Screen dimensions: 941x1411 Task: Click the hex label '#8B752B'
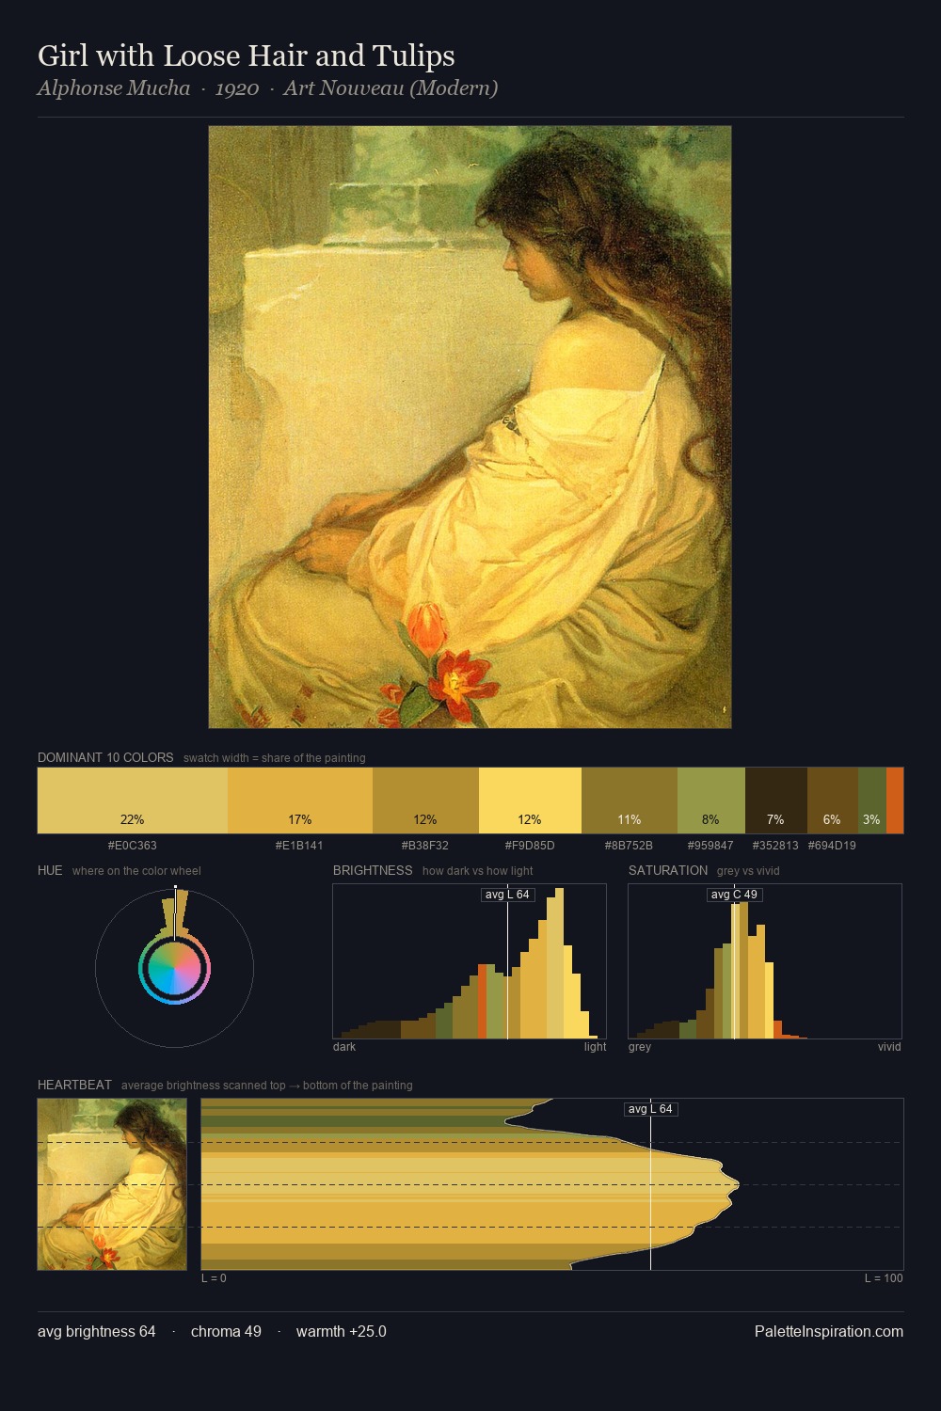[x=629, y=846]
